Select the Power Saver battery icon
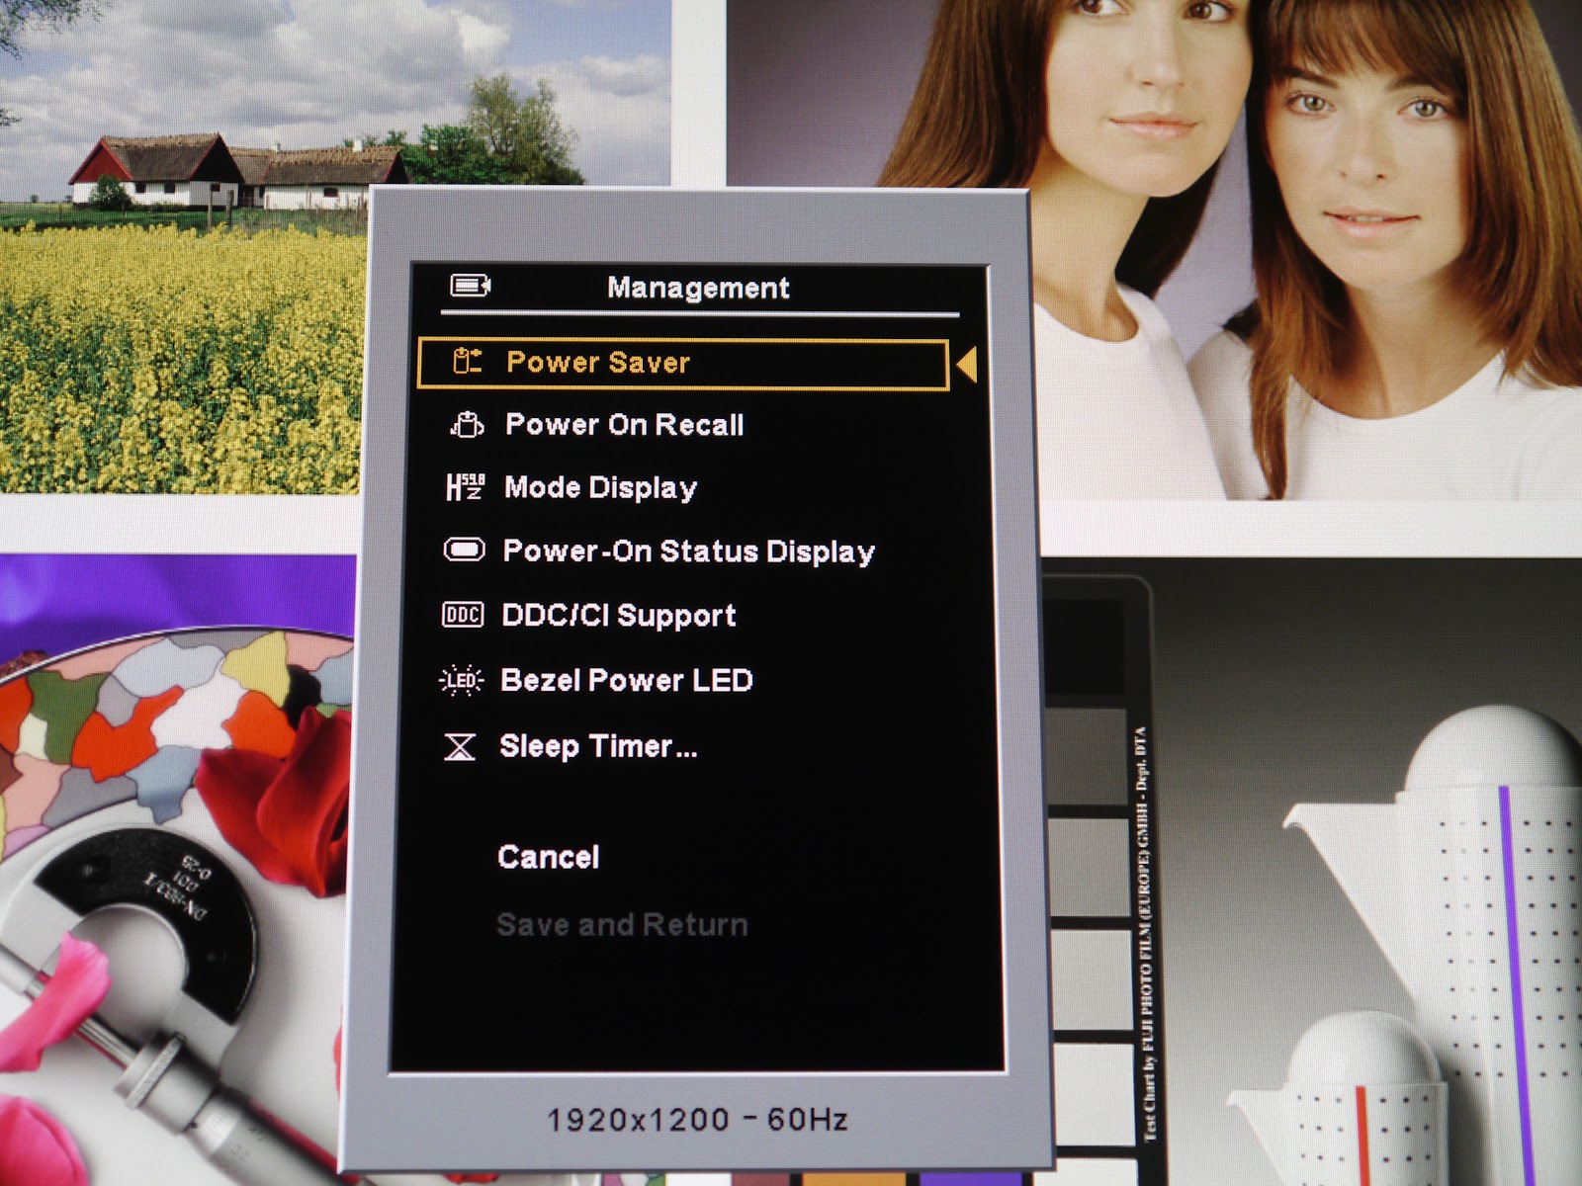 tap(467, 362)
